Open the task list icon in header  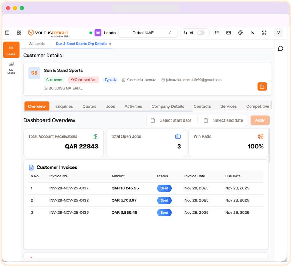click(216, 33)
